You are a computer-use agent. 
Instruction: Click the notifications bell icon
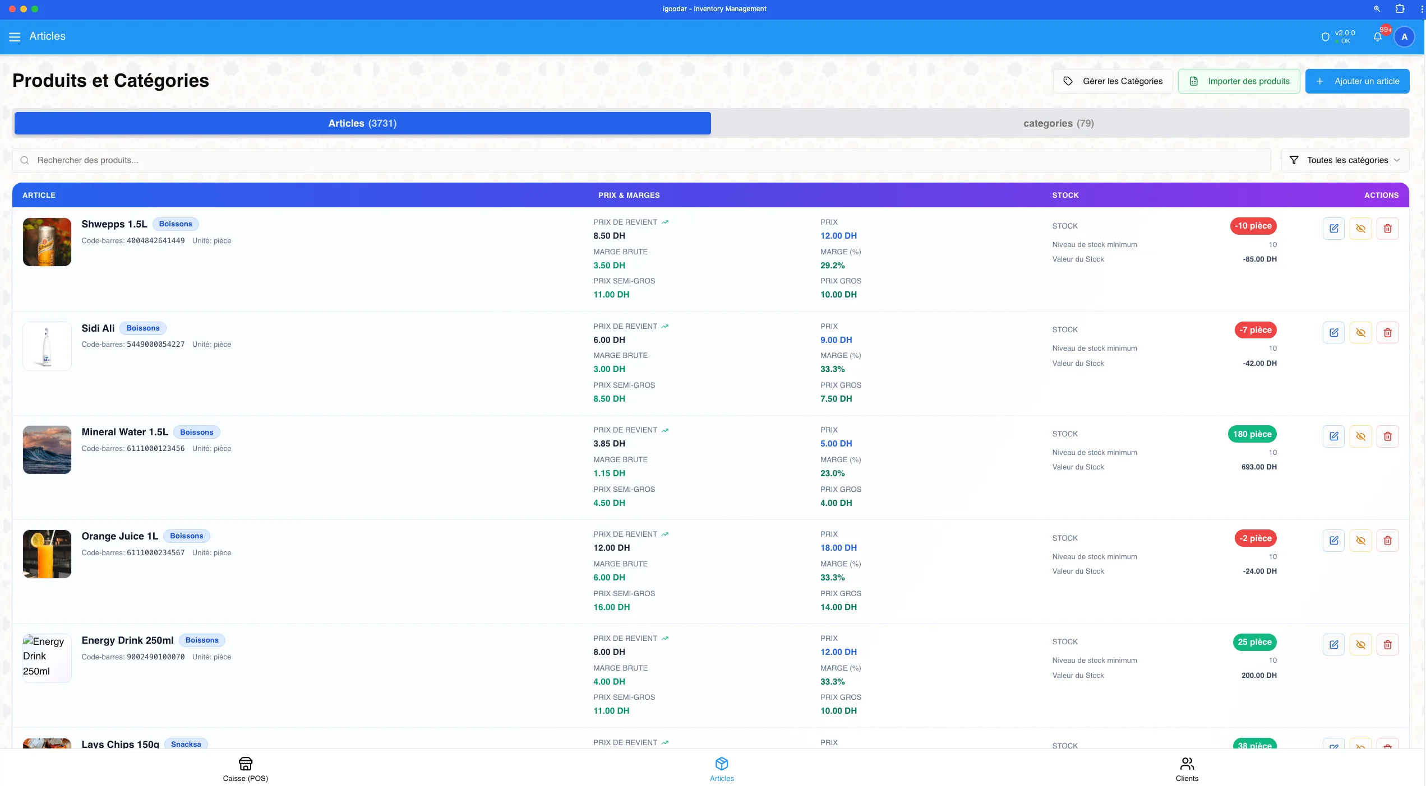[x=1377, y=37]
